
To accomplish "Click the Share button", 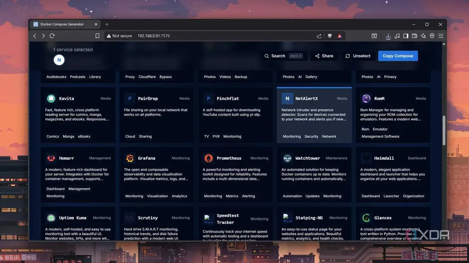I will (324, 56).
